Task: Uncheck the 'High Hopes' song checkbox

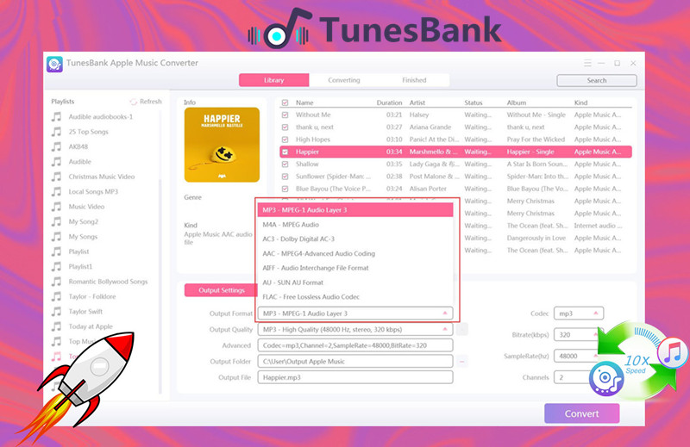Action: point(285,139)
